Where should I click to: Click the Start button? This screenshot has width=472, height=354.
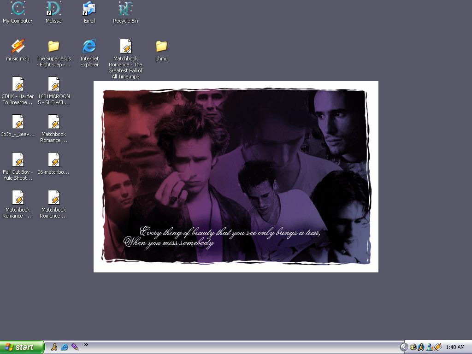pyautogui.click(x=22, y=347)
